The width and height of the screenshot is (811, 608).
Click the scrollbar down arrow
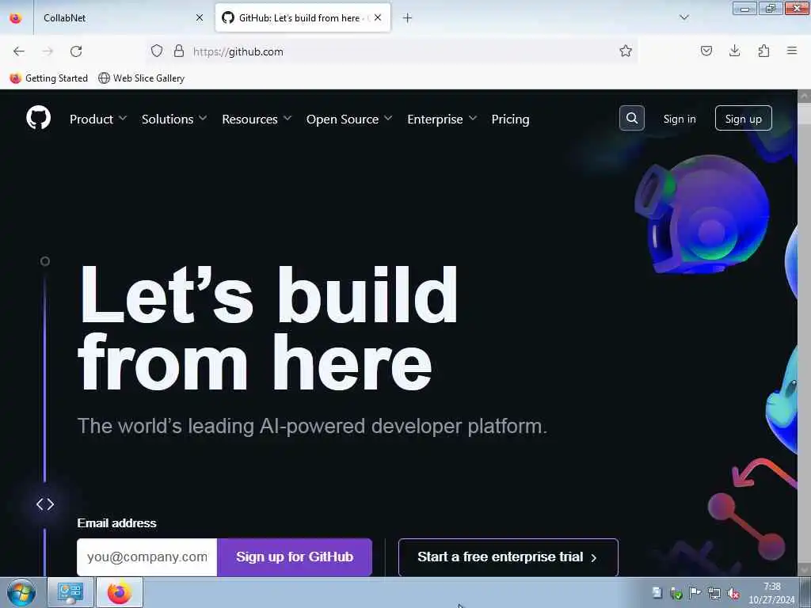(804, 570)
